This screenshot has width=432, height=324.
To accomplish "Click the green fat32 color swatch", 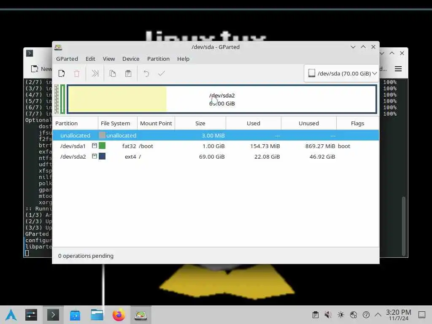I will (x=102, y=146).
